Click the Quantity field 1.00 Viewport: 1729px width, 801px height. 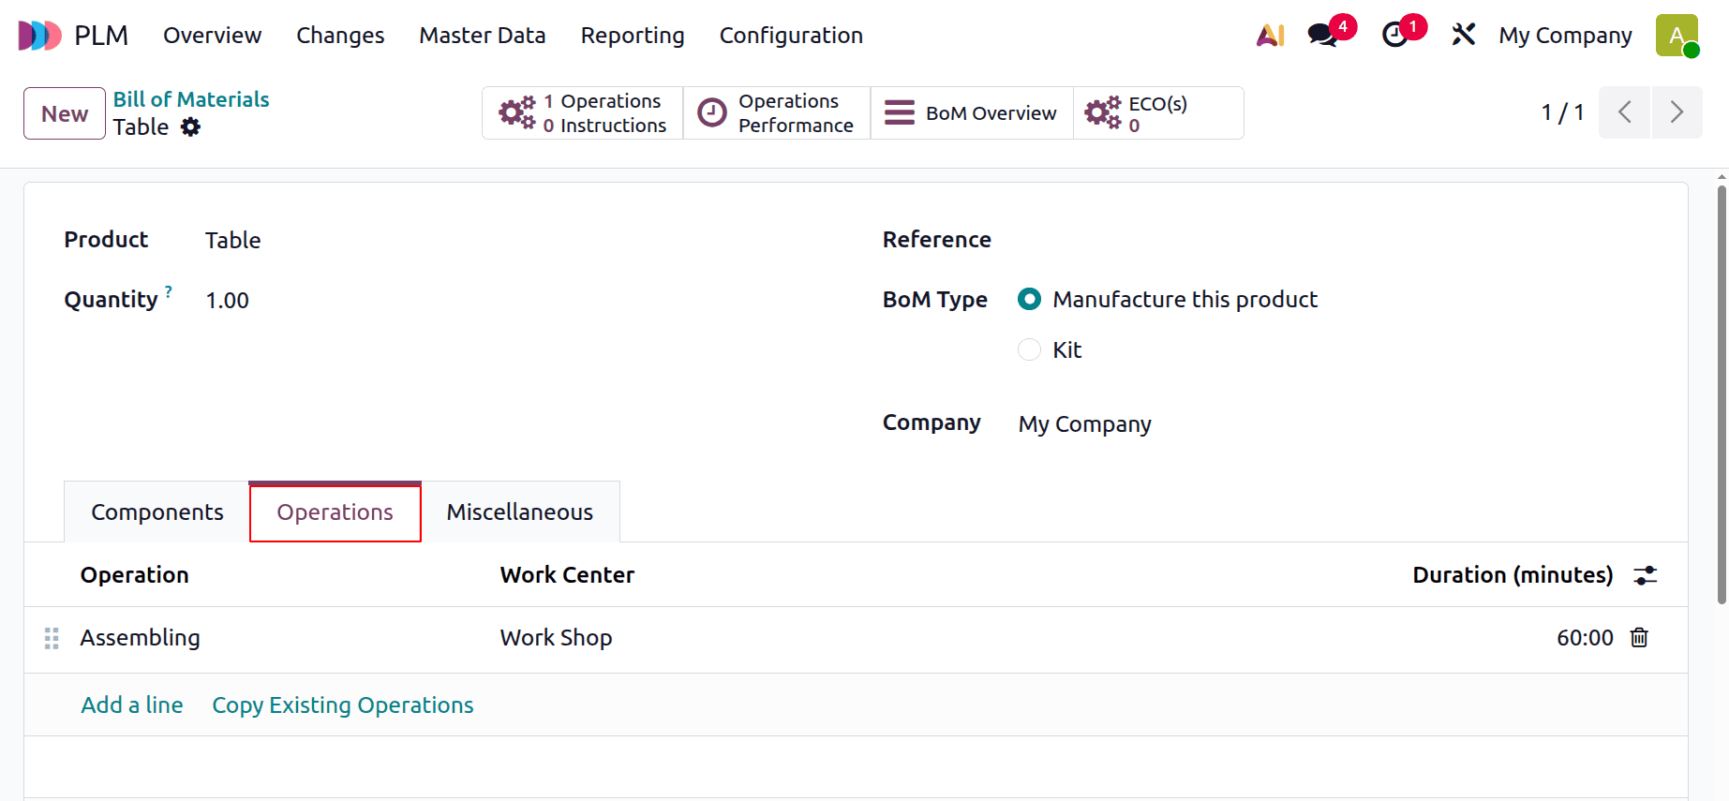228,301
